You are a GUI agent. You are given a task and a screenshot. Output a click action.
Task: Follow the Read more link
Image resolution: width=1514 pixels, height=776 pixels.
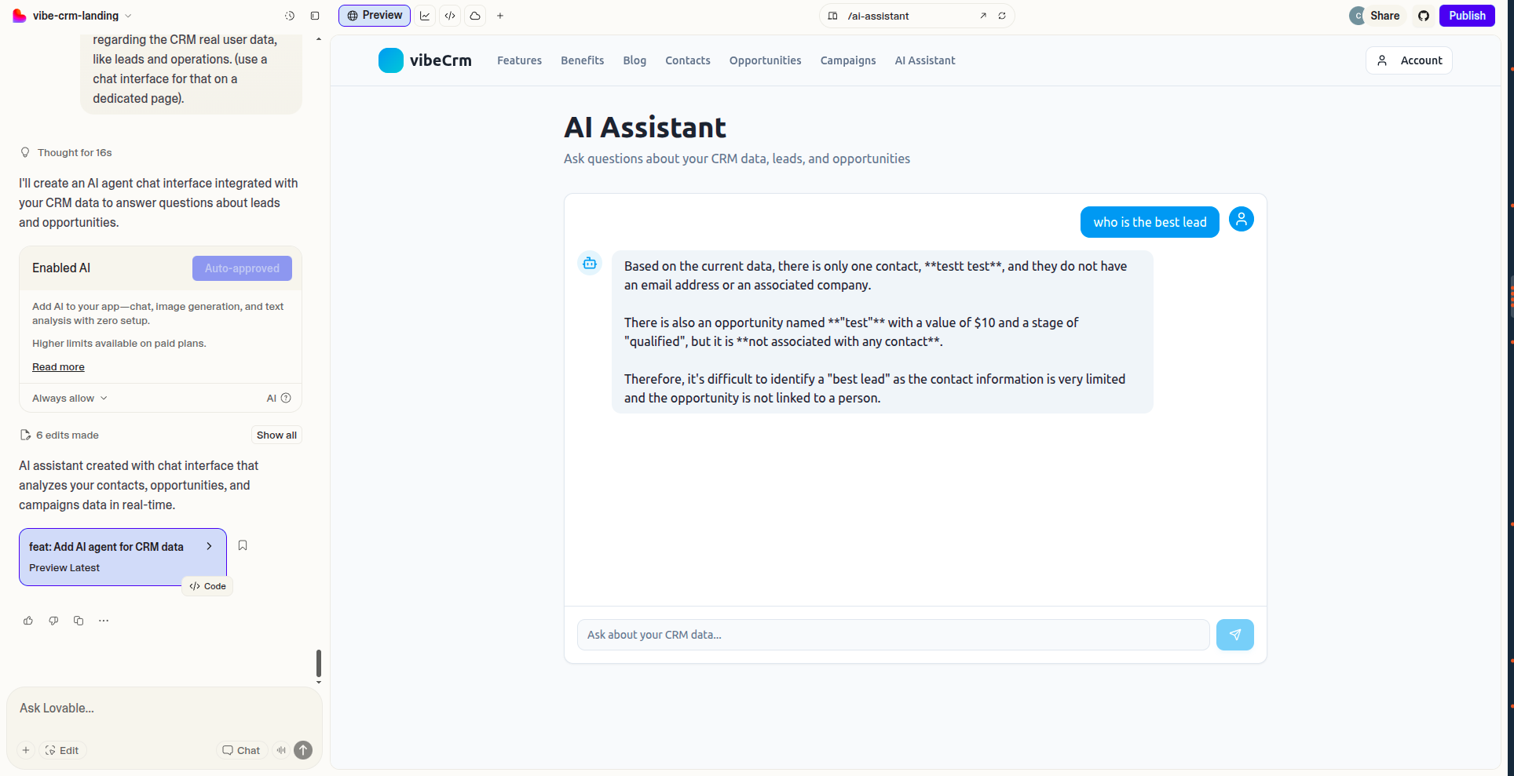(x=58, y=367)
